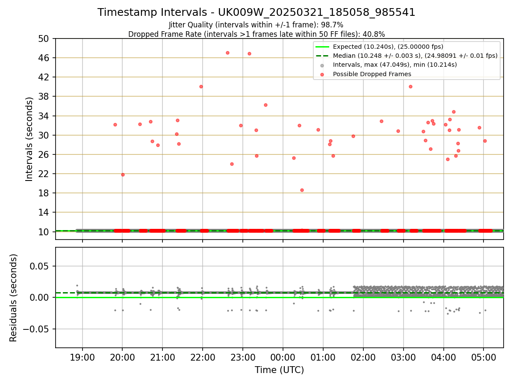Click the red dot near 36 seconds after 23:30

click(265, 105)
